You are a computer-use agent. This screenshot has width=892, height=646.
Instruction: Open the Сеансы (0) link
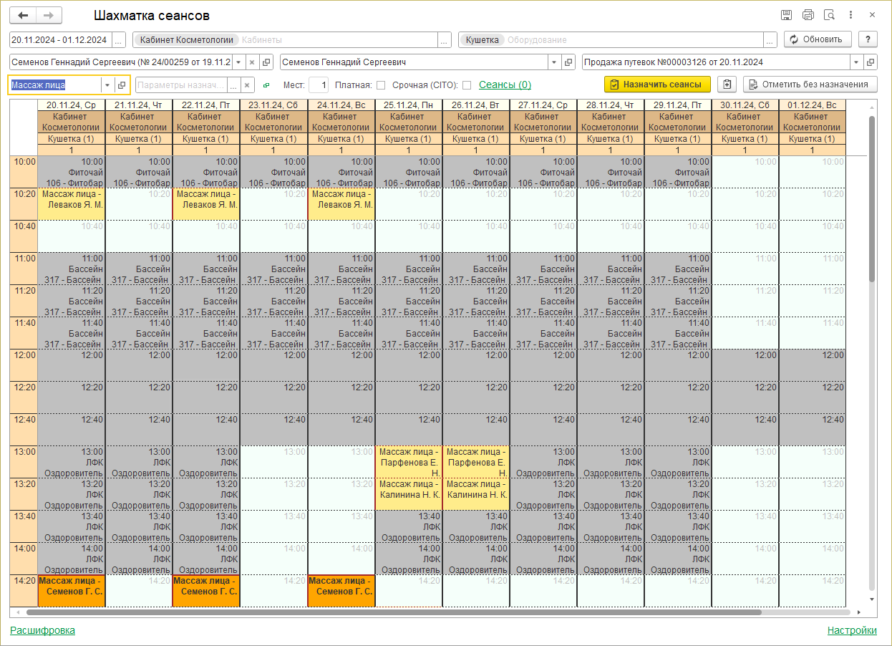pos(505,85)
